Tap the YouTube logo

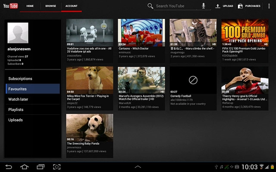(10, 6)
